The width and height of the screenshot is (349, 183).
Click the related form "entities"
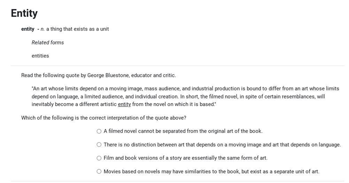40,56
